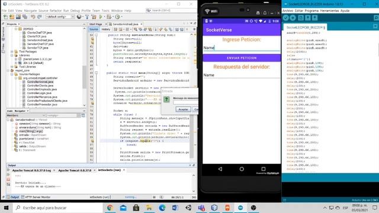Click NetBeans Search Ctrl+I field
The image size is (379, 213).
point(171,11)
